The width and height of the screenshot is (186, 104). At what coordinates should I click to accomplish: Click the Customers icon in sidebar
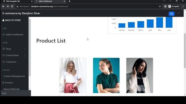(4, 62)
